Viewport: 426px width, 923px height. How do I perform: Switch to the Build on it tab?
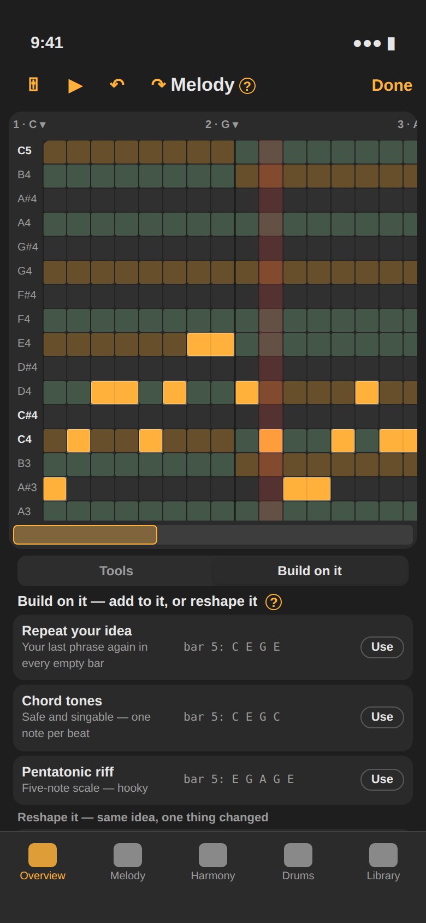(310, 571)
